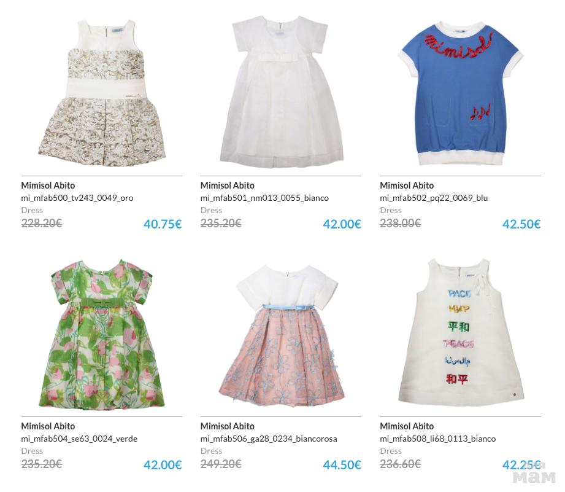This screenshot has width=565, height=492.
Task: Select product code mi_mfab506_ga28_0234_biancorosa
Action: tap(269, 439)
